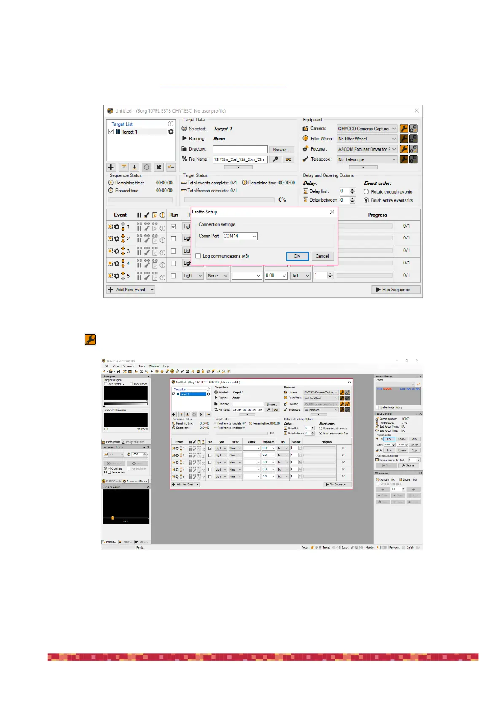Close the Histograms docking panel
This screenshot has height=710, width=502.
point(148,377)
